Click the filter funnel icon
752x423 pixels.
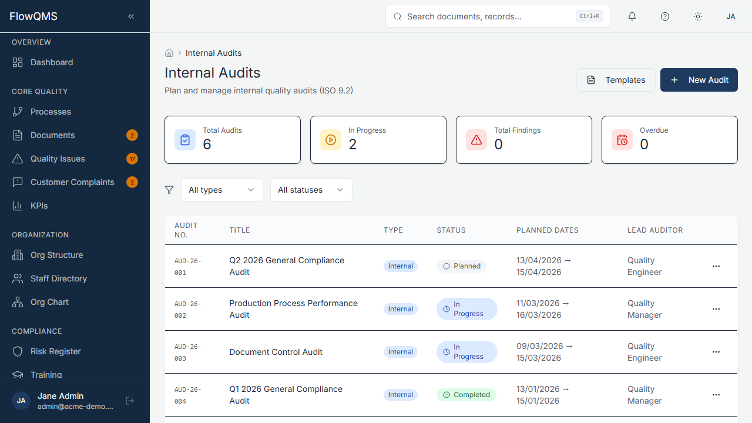pyautogui.click(x=169, y=190)
